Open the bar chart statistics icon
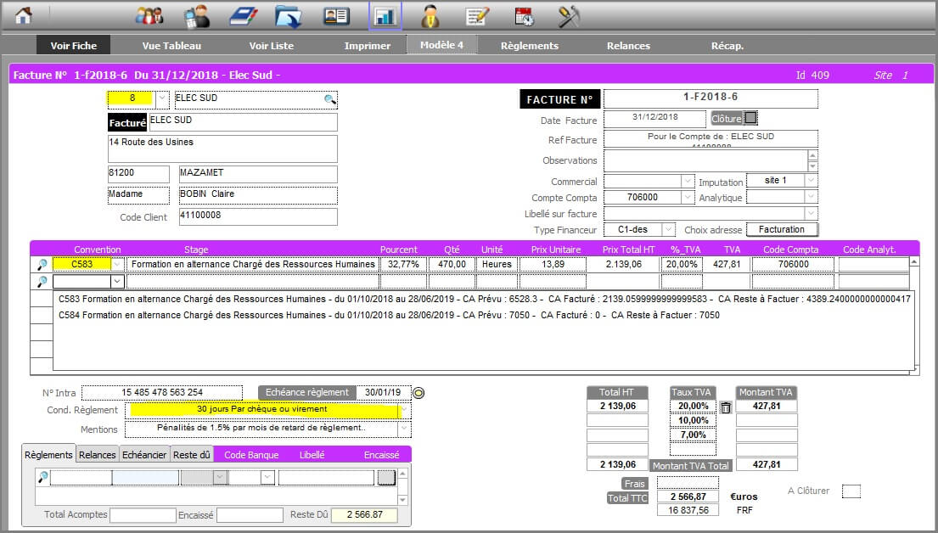This screenshot has height=533, width=938. [385, 15]
